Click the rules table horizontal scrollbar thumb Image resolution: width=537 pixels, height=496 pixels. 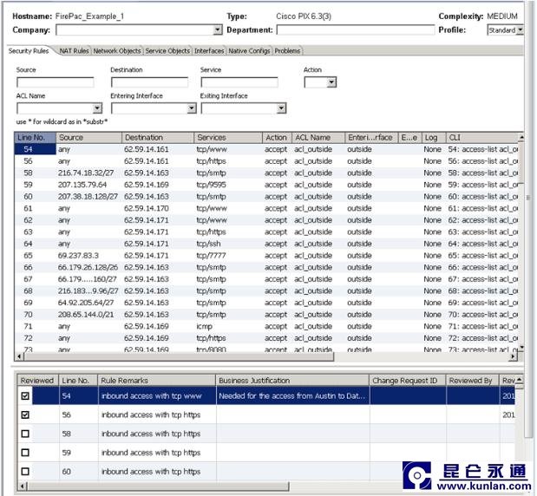click(x=179, y=357)
